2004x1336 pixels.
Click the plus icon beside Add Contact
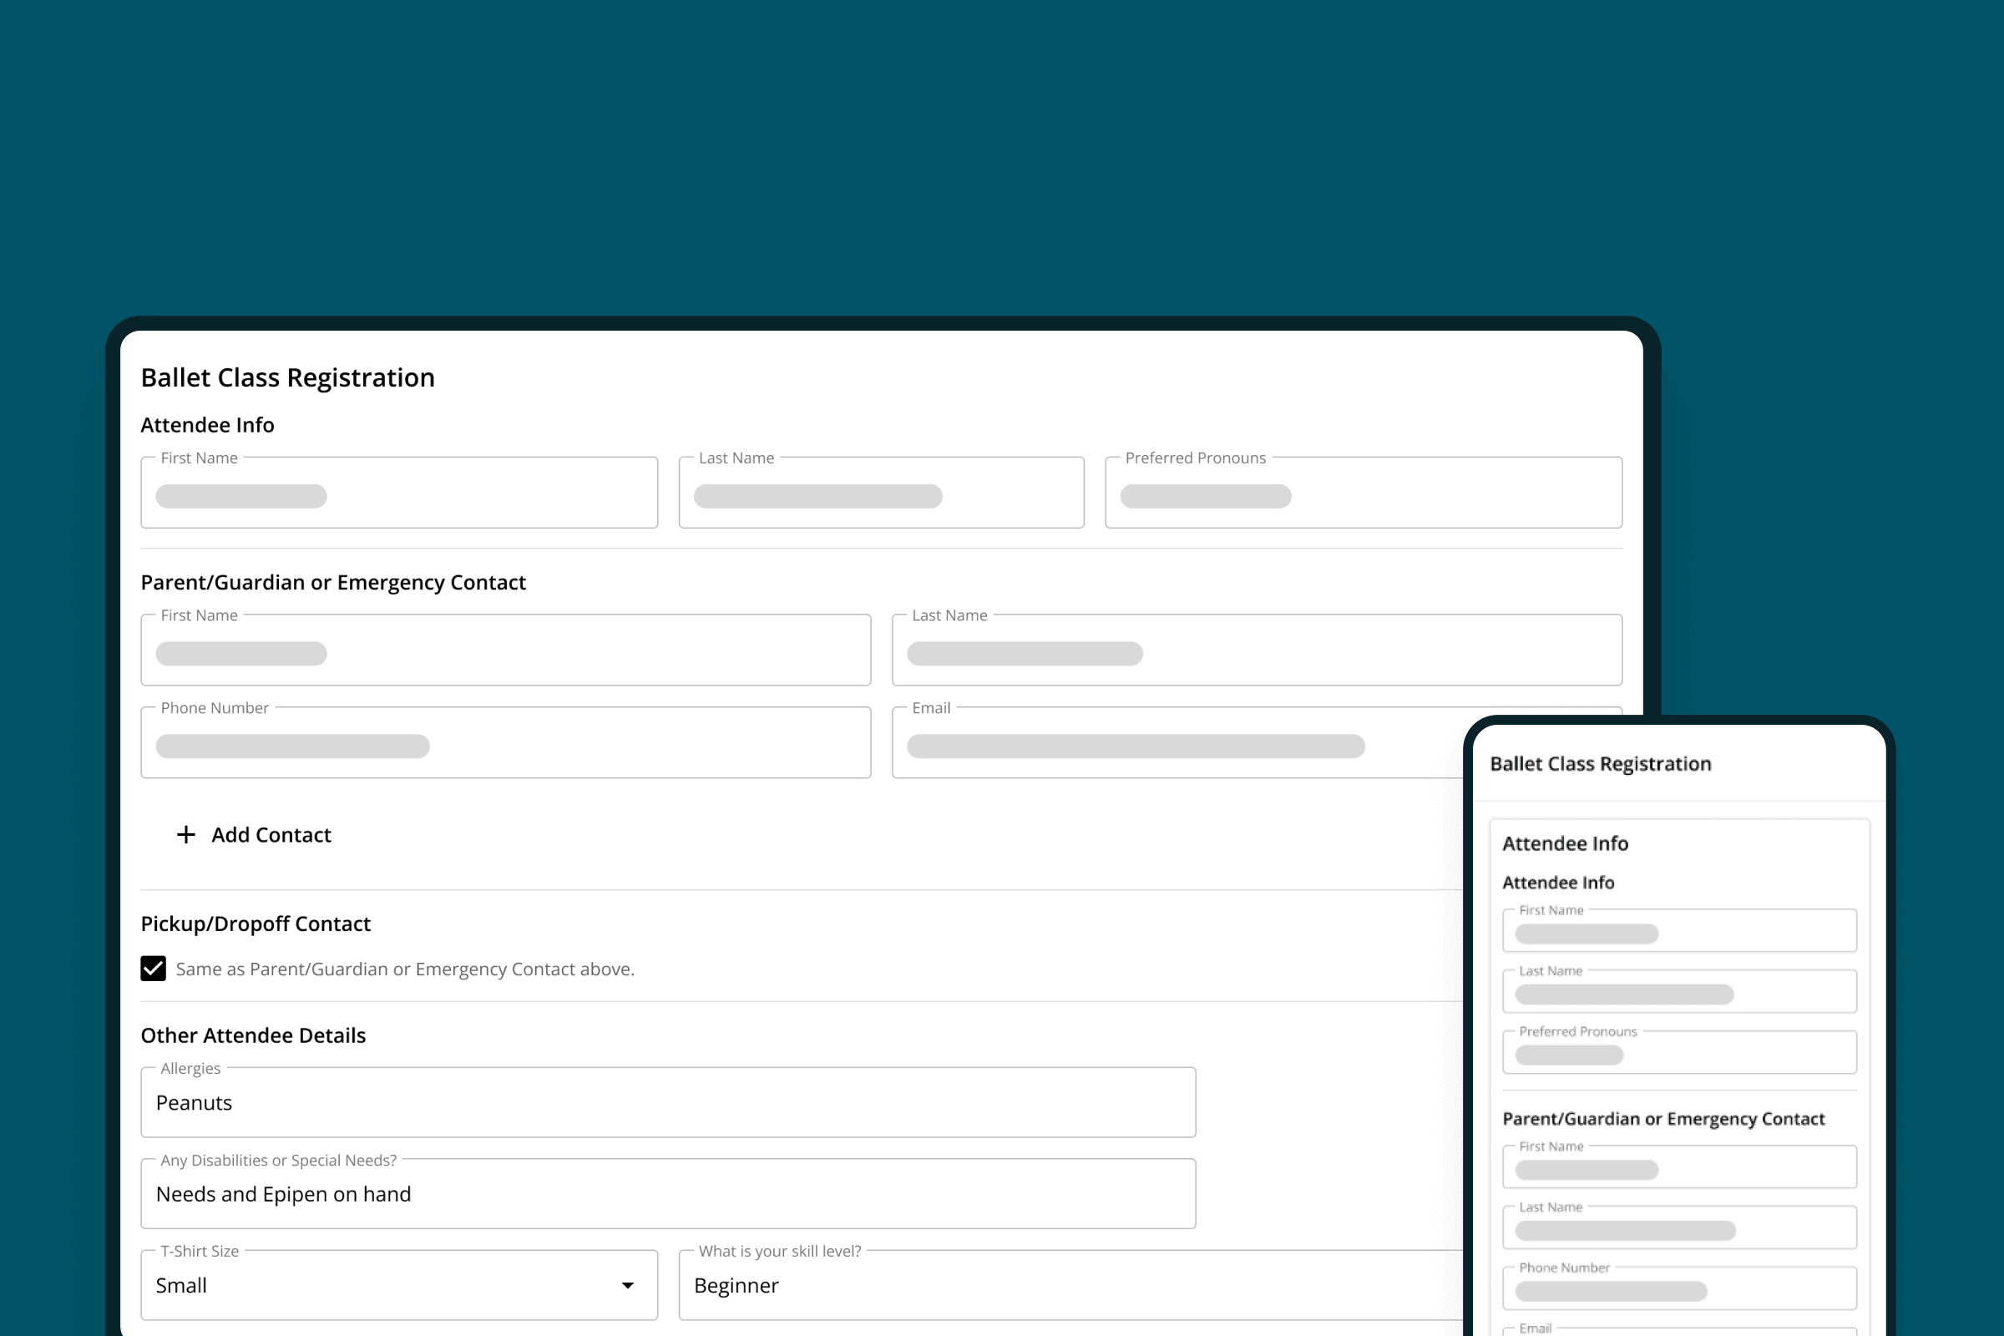pyautogui.click(x=185, y=834)
